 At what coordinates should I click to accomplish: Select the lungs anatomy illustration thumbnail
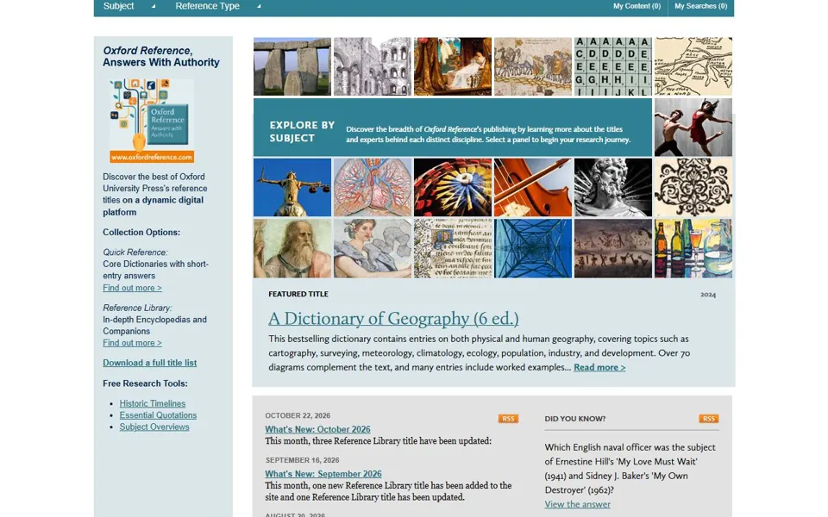[373, 187]
